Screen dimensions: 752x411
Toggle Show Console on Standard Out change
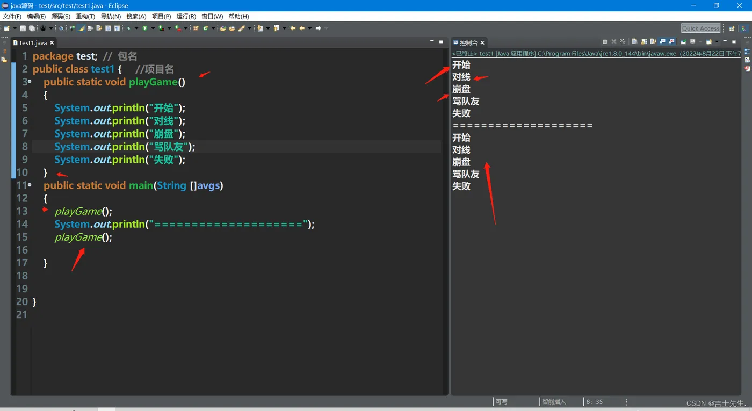click(x=662, y=41)
